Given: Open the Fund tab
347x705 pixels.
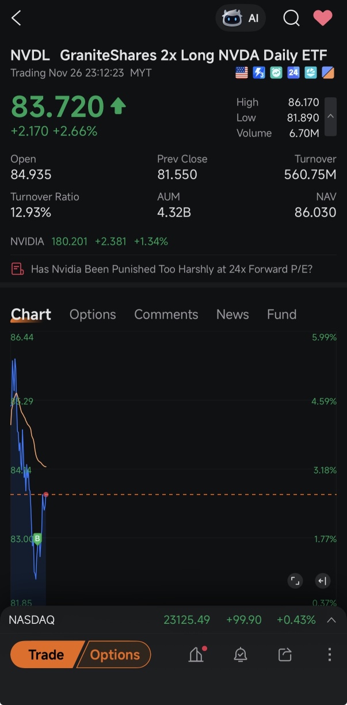Looking at the screenshot, I should pos(281,314).
